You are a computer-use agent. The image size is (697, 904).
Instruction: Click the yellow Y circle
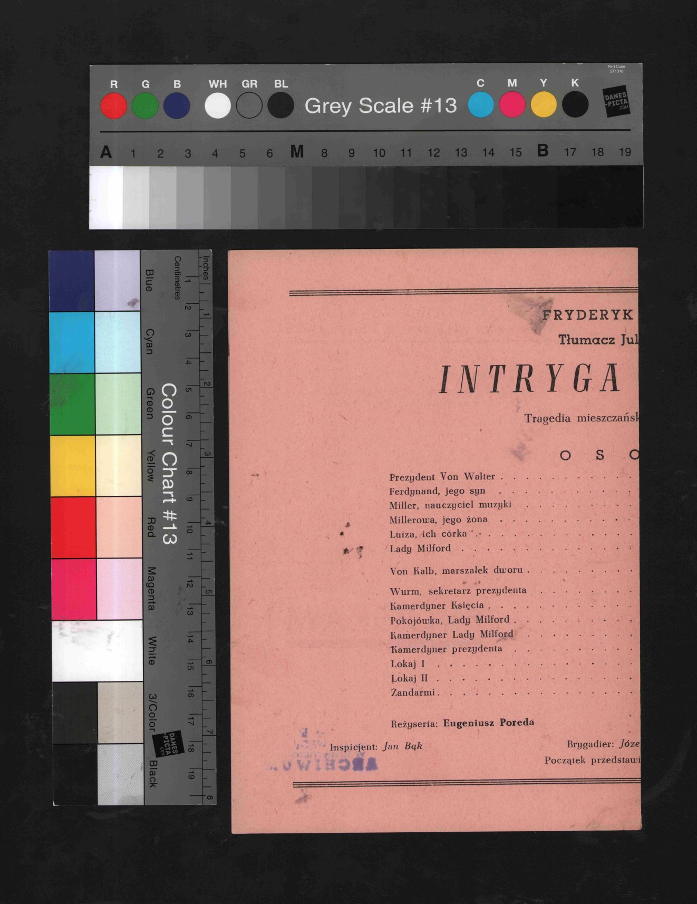point(544,104)
